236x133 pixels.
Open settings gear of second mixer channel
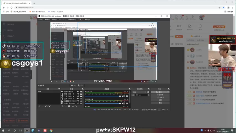click(x=127, y=103)
